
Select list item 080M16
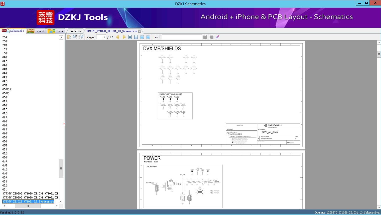(x=7, y=89)
